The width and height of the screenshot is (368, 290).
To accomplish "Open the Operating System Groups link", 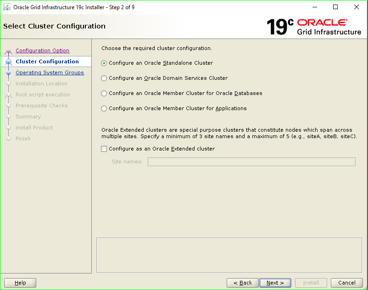I will pyautogui.click(x=50, y=72).
